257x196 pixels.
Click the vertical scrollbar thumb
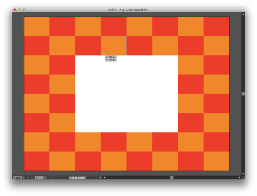click(x=243, y=94)
